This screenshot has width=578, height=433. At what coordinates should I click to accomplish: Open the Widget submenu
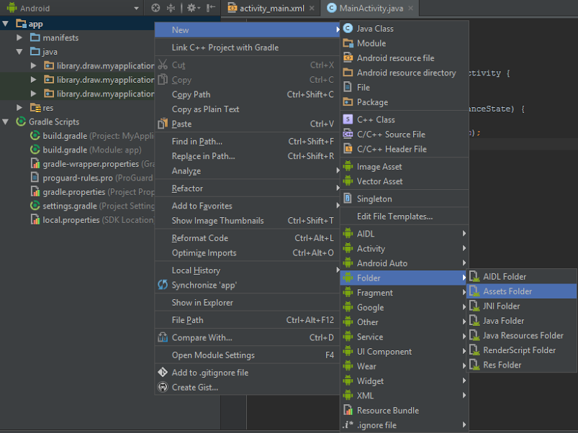(405, 381)
